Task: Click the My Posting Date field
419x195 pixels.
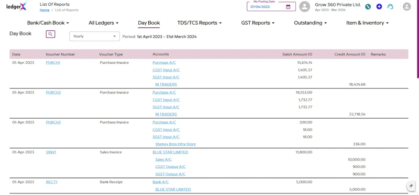Action: 271,7
